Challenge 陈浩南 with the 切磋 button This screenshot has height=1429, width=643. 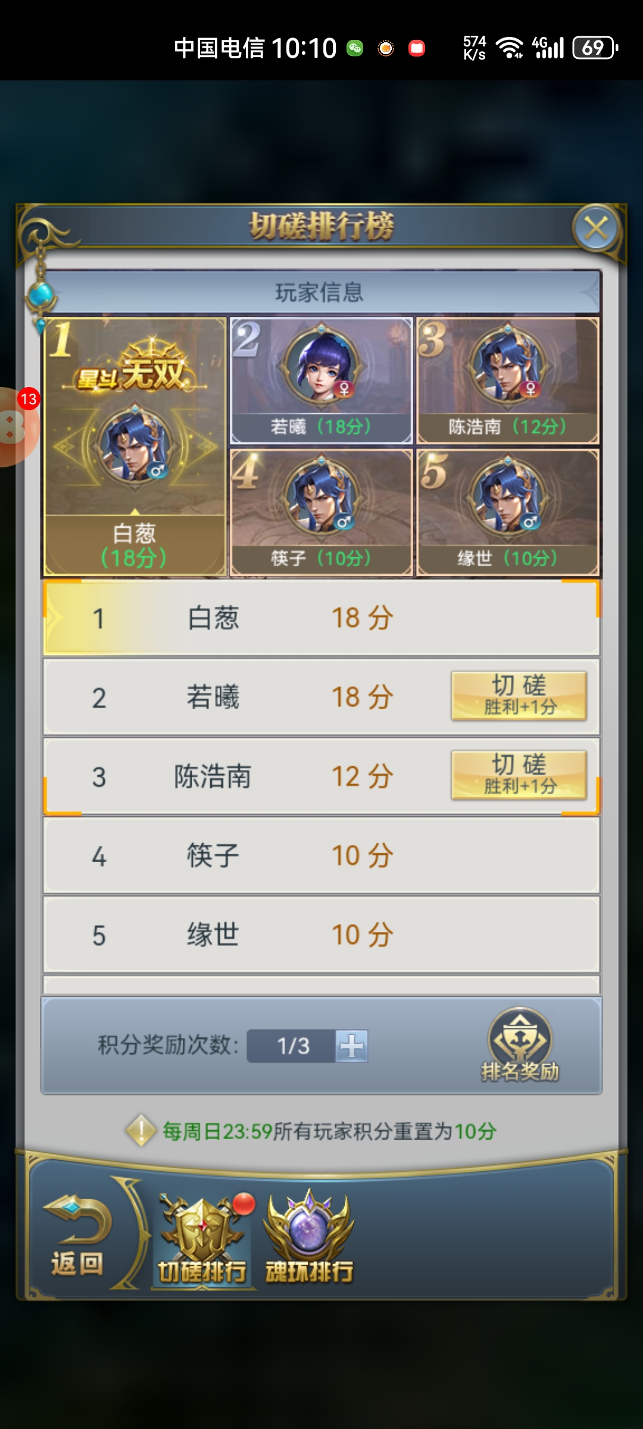[519, 775]
